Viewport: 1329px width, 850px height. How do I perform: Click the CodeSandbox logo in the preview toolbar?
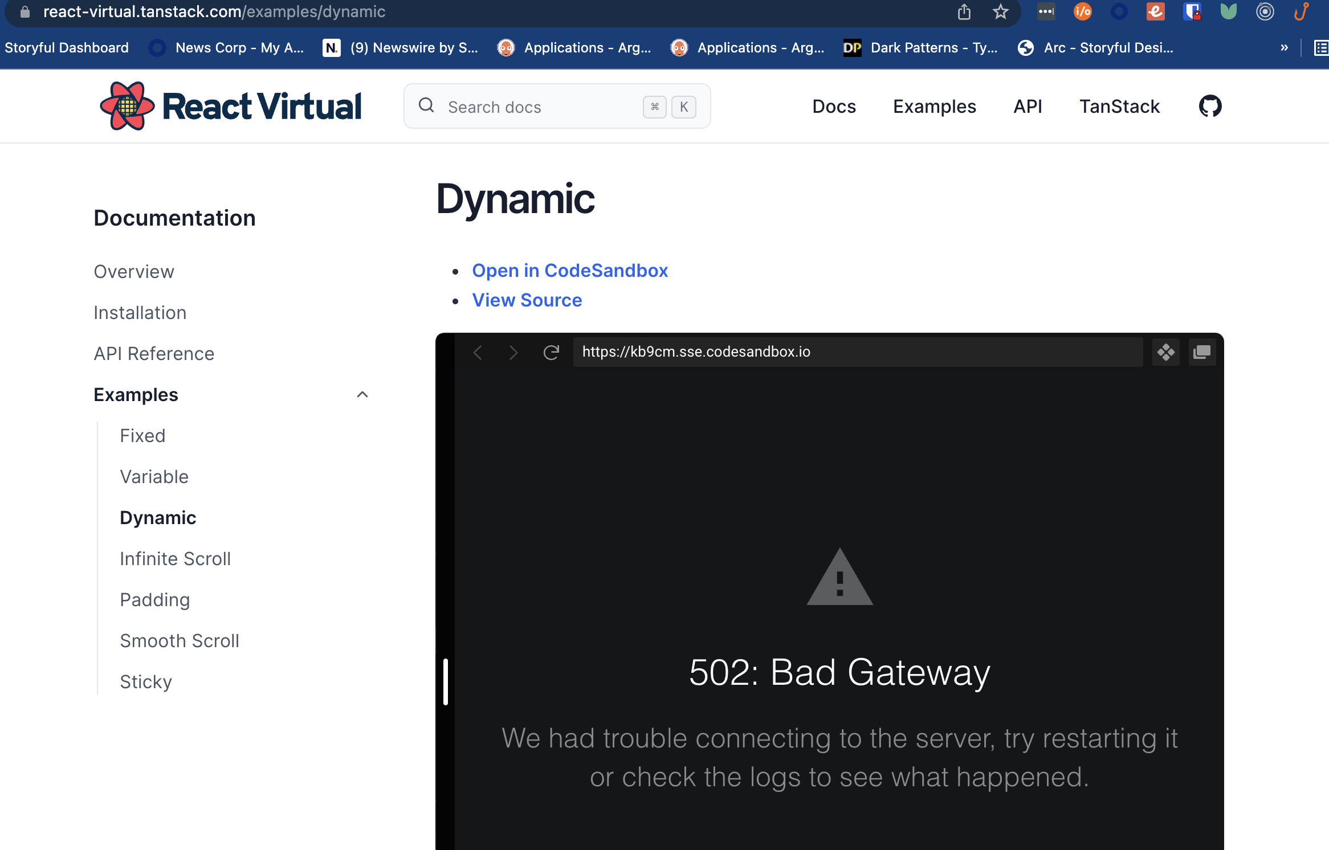(1165, 352)
